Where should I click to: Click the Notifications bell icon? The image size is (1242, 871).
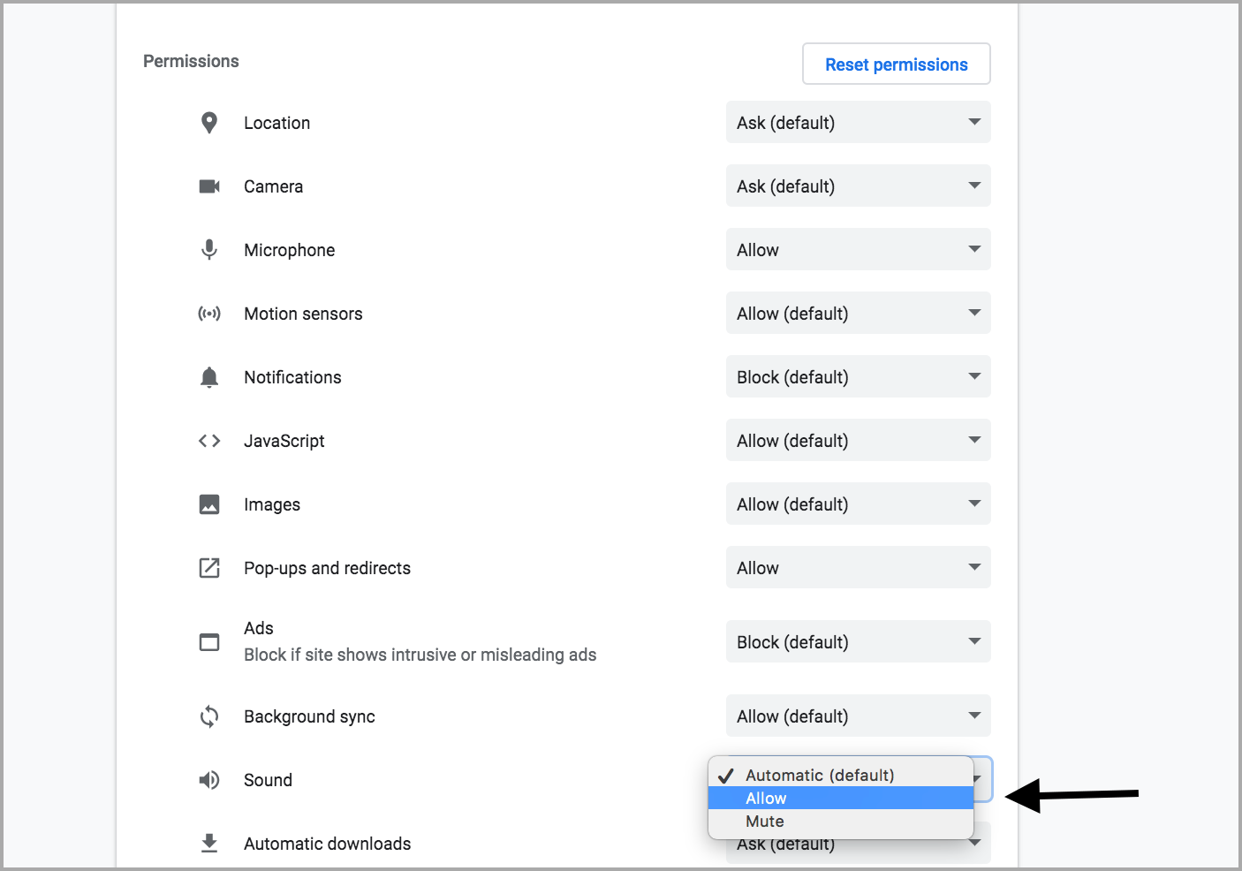coord(209,377)
